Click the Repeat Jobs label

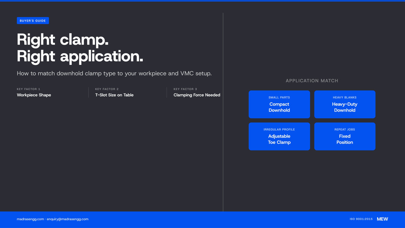click(x=345, y=130)
